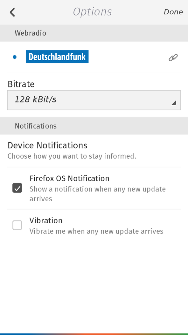Select the blue dot beside Deutschlandfunk
188x335 pixels.
(x=15, y=57)
